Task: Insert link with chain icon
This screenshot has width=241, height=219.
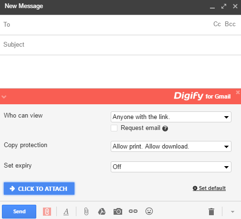Action: [x=133, y=211]
